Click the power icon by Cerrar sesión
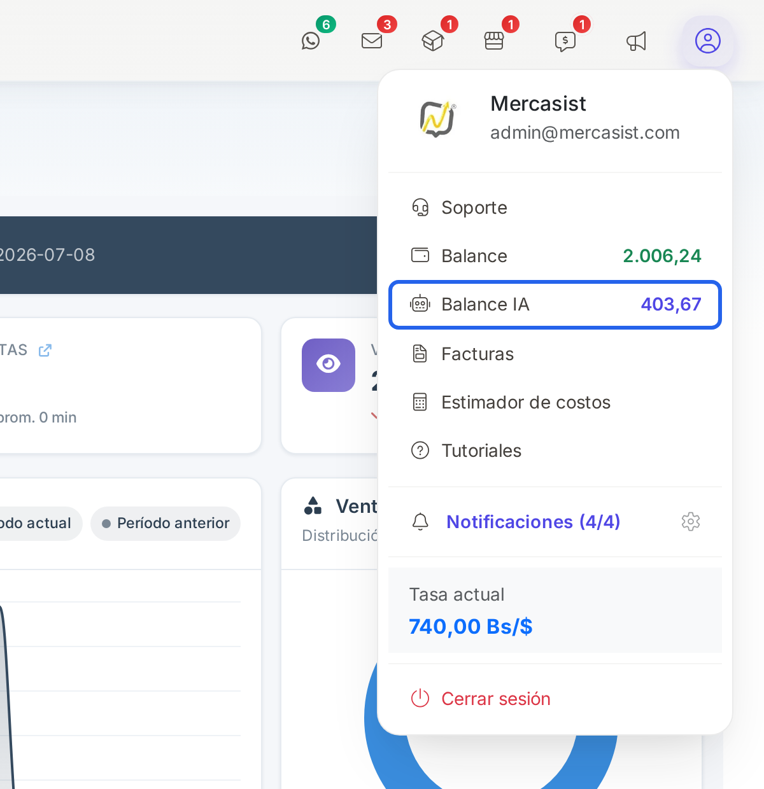764x789 pixels. (420, 699)
